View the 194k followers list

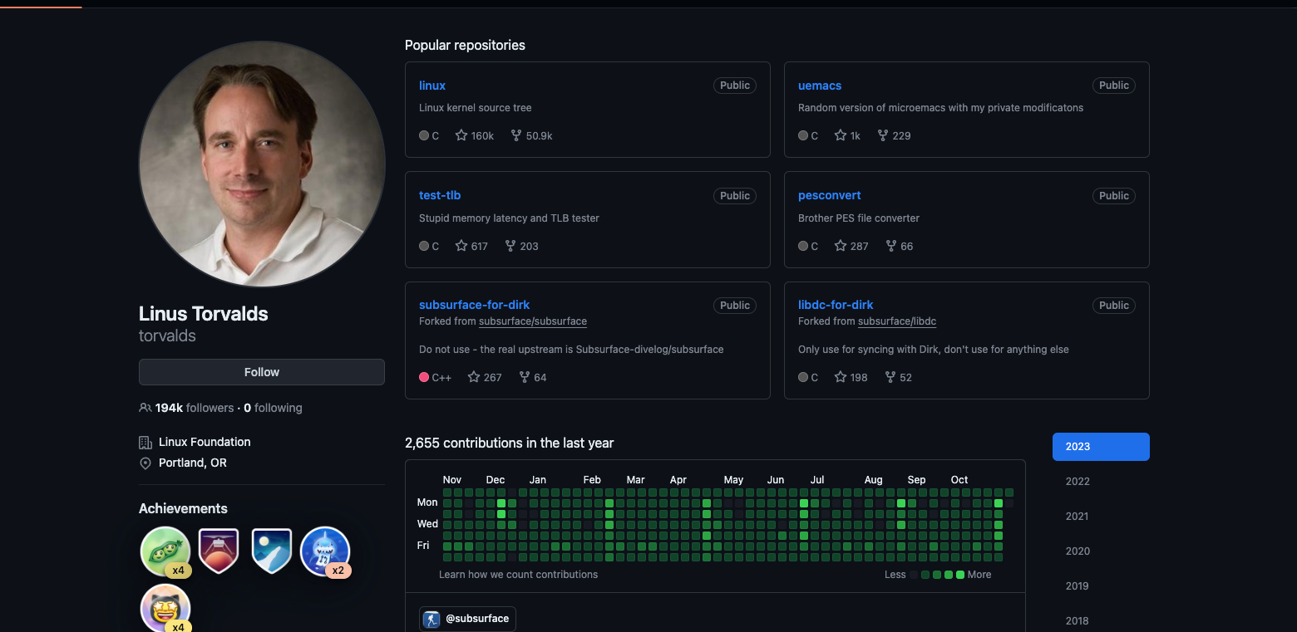[x=195, y=408]
